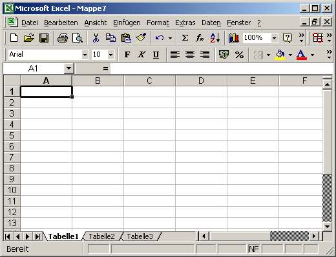Click the red grid toolbar icon

(x=318, y=38)
